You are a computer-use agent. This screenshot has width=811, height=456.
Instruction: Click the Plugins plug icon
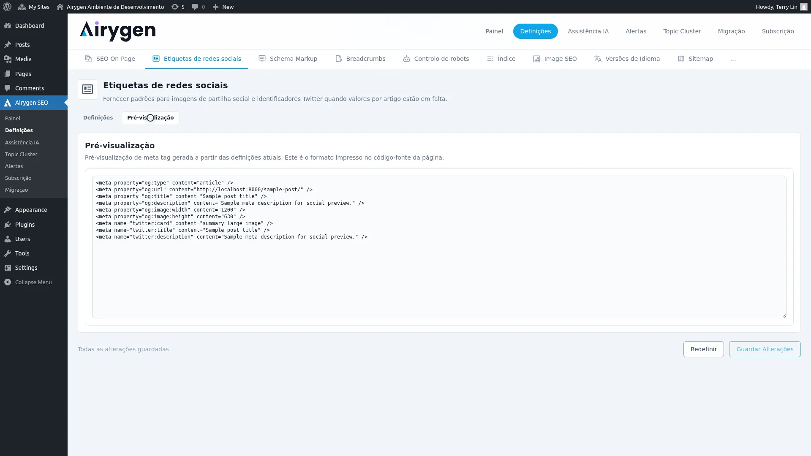click(x=8, y=225)
